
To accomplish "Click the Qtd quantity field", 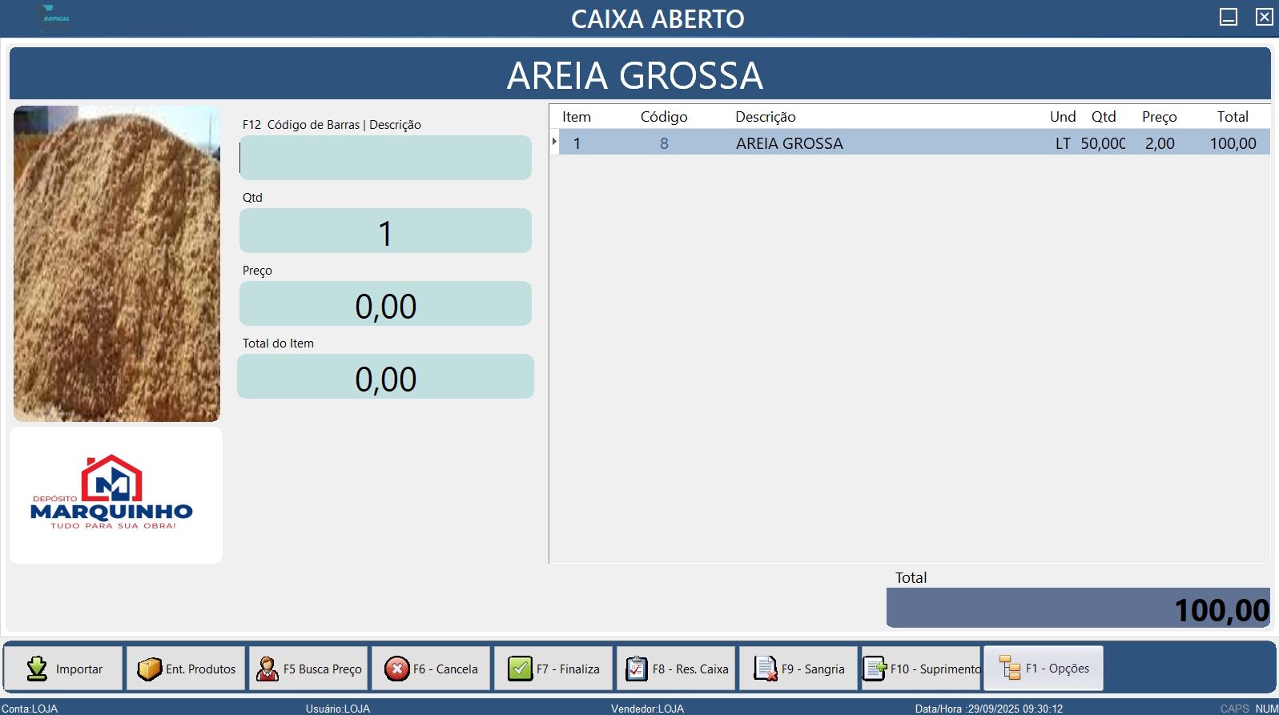I will 385,231.
